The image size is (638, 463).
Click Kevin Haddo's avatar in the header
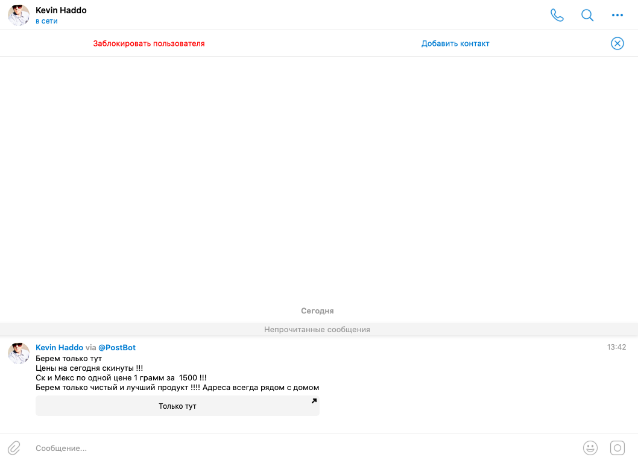19,15
